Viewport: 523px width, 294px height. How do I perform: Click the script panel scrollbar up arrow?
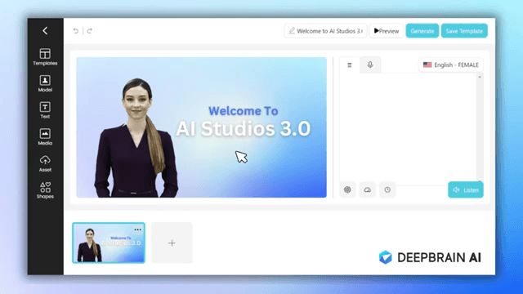pos(480,77)
